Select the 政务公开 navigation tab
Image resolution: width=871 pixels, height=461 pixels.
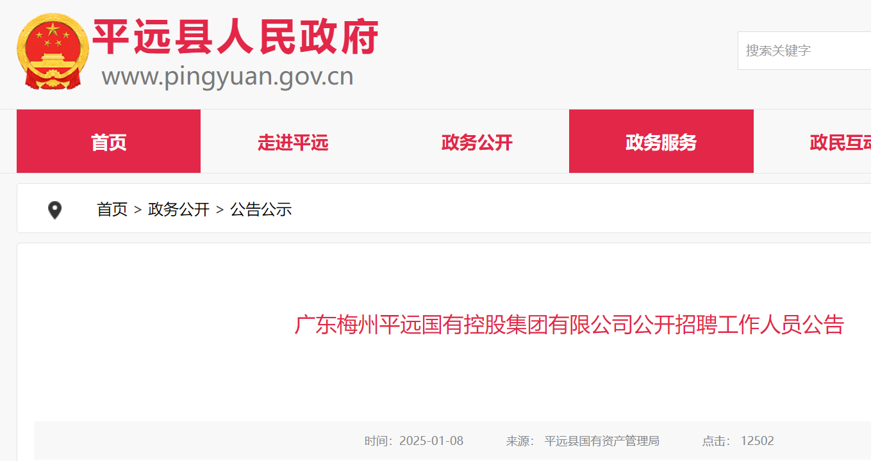[x=477, y=142]
